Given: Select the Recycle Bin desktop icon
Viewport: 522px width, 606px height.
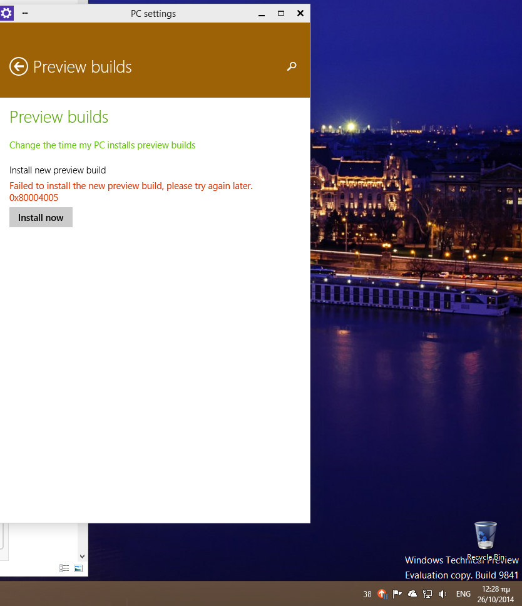Looking at the screenshot, I should pos(486,540).
